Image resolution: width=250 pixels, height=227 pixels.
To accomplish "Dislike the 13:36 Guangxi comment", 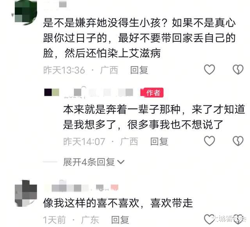I will tap(238, 70).
